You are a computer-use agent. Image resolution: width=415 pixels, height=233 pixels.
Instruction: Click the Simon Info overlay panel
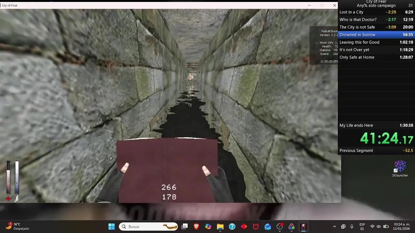[x=324, y=46]
